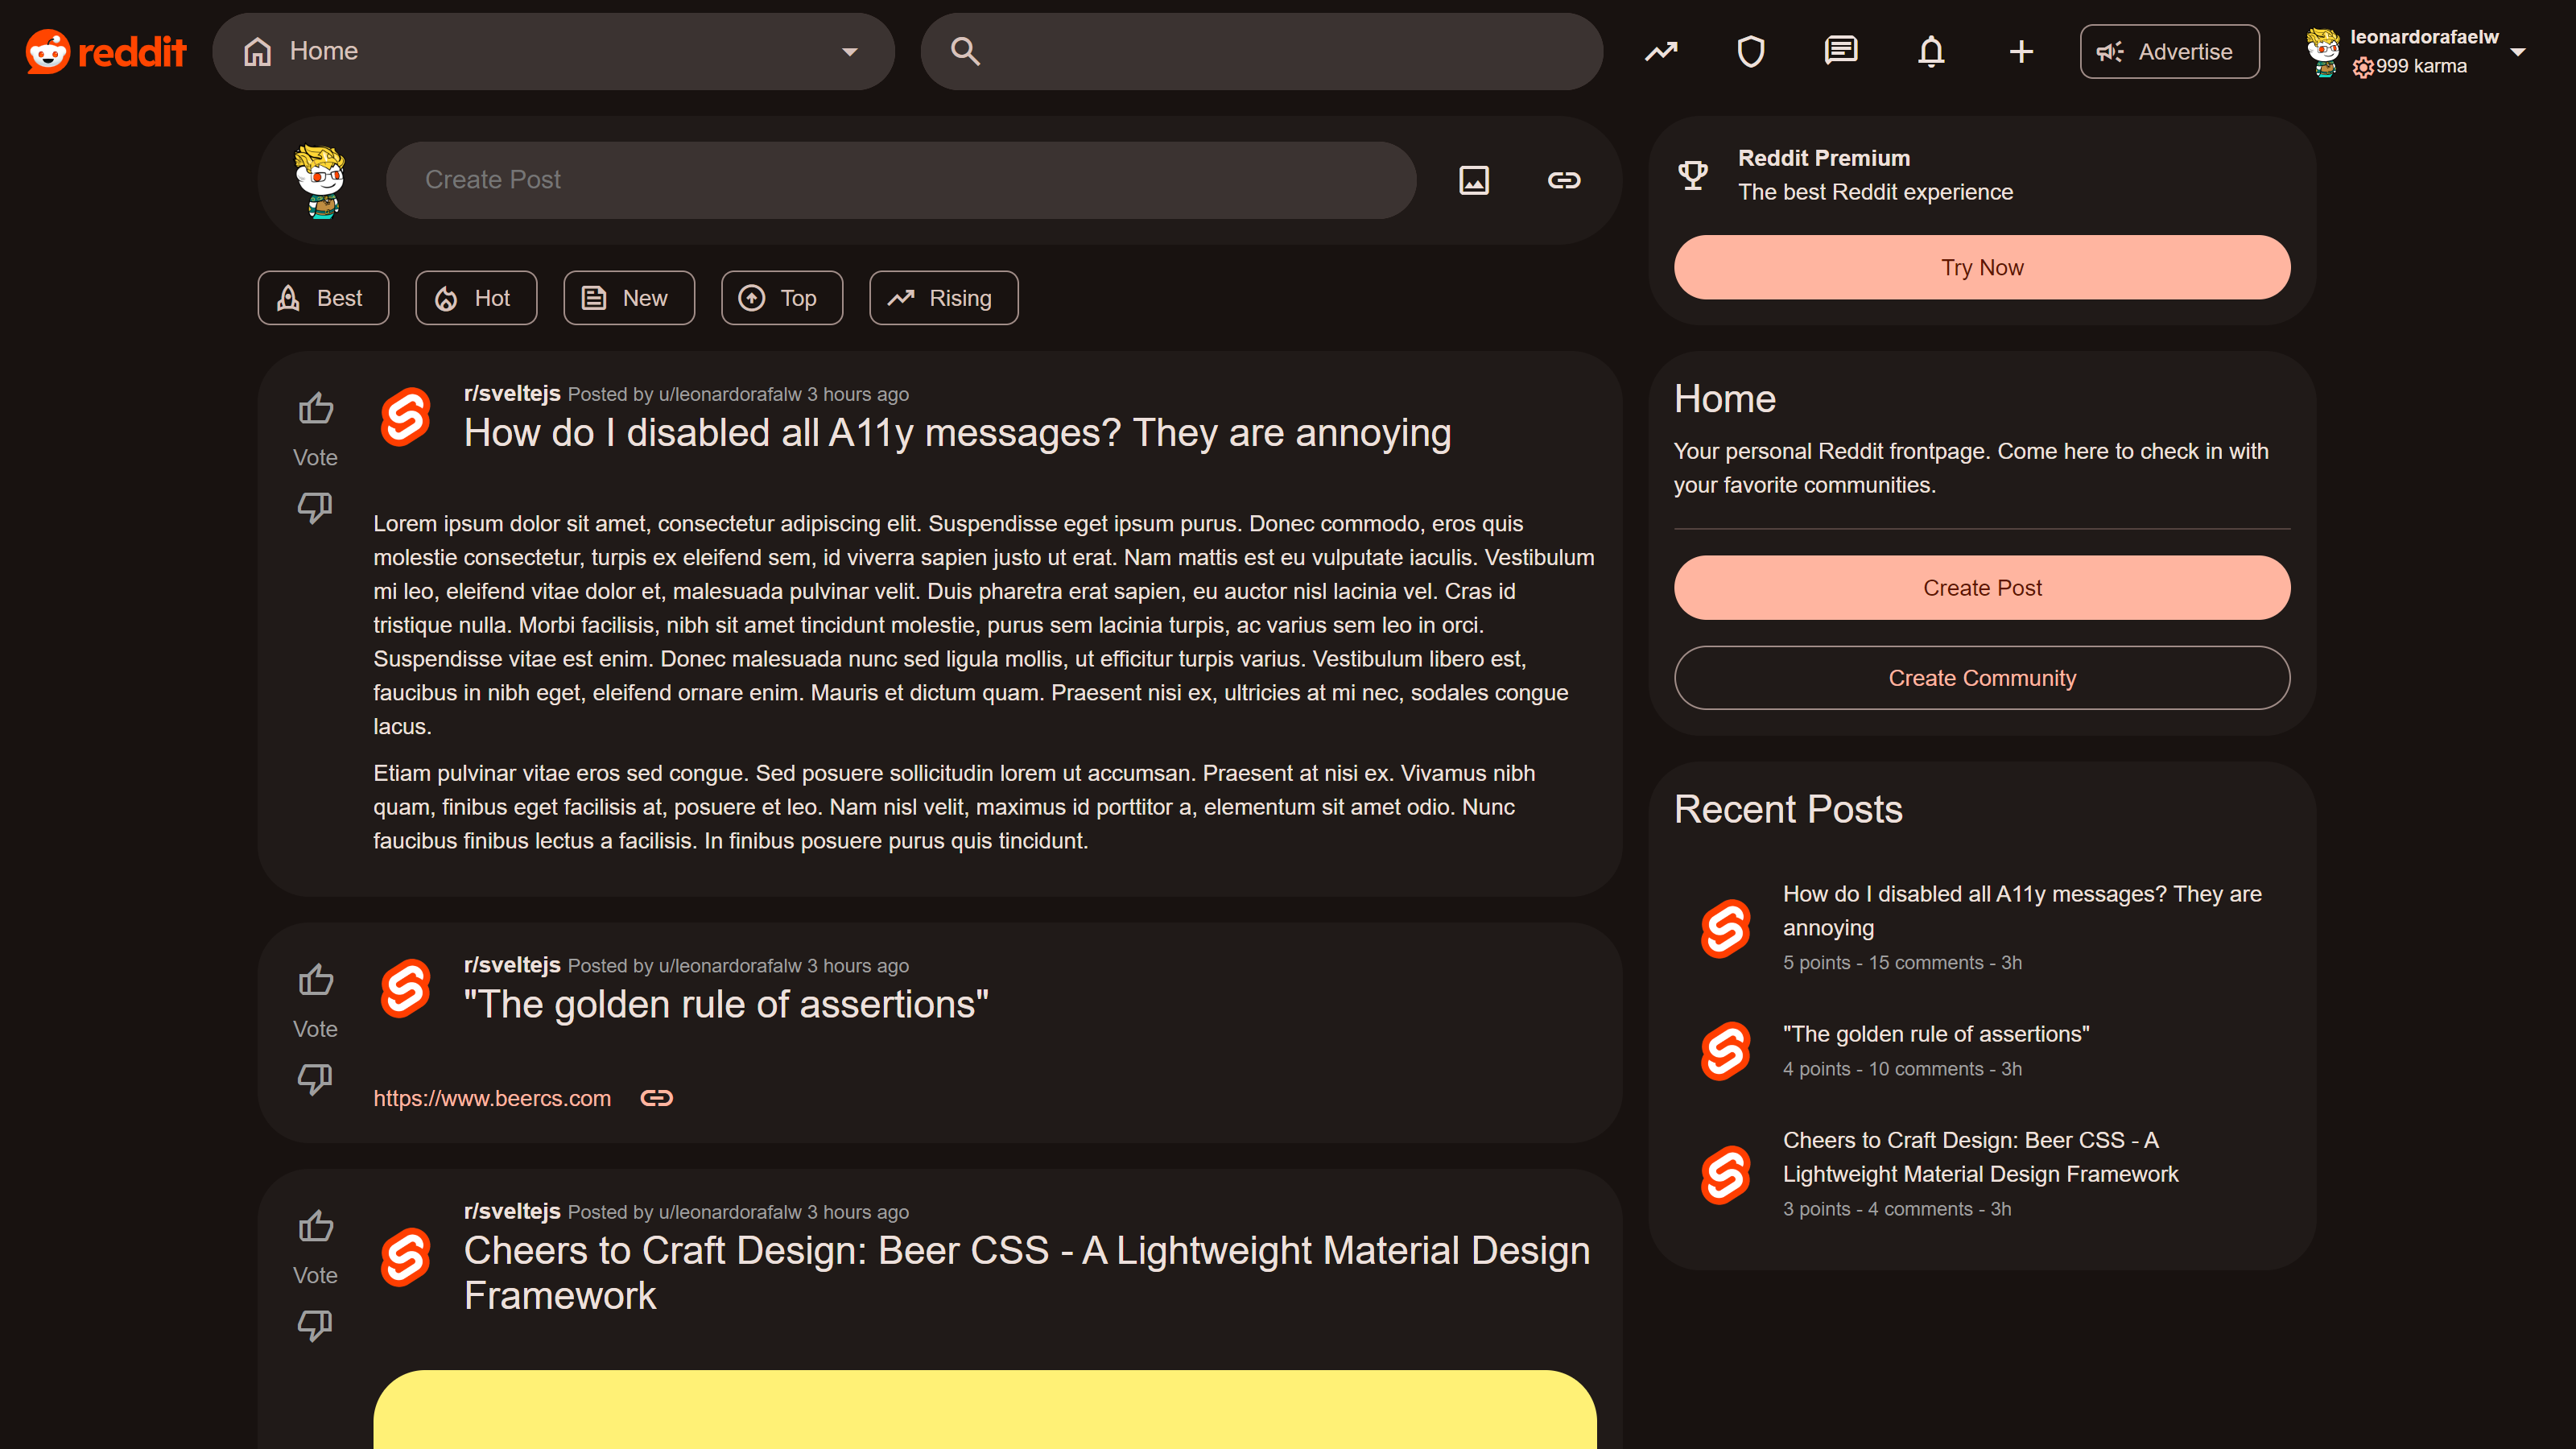Click Try Now for Reddit Premium

tap(1982, 267)
